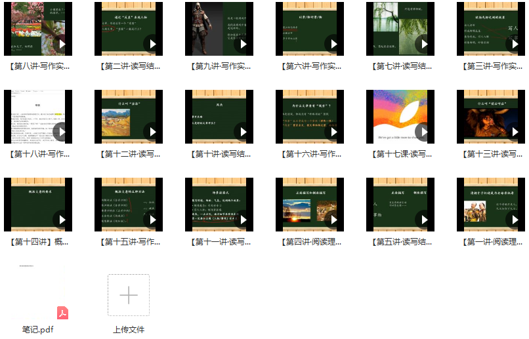
Task: Play the 第十四讲 概 video thumbnail
Action: [x=38, y=205]
